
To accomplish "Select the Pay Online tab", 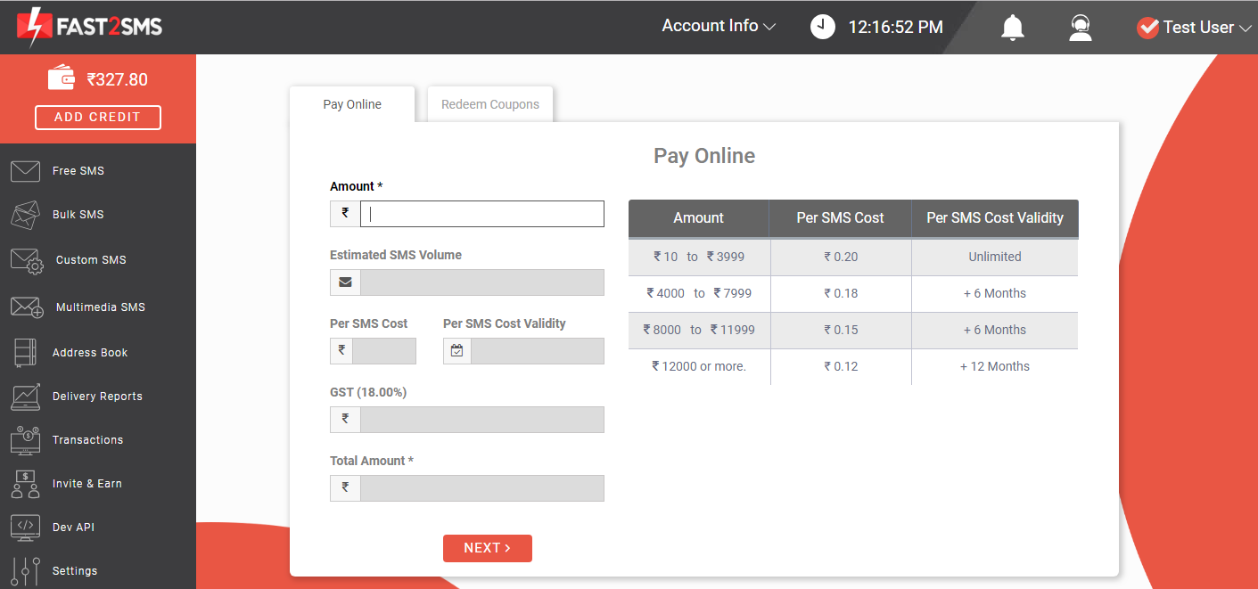I will (x=352, y=103).
